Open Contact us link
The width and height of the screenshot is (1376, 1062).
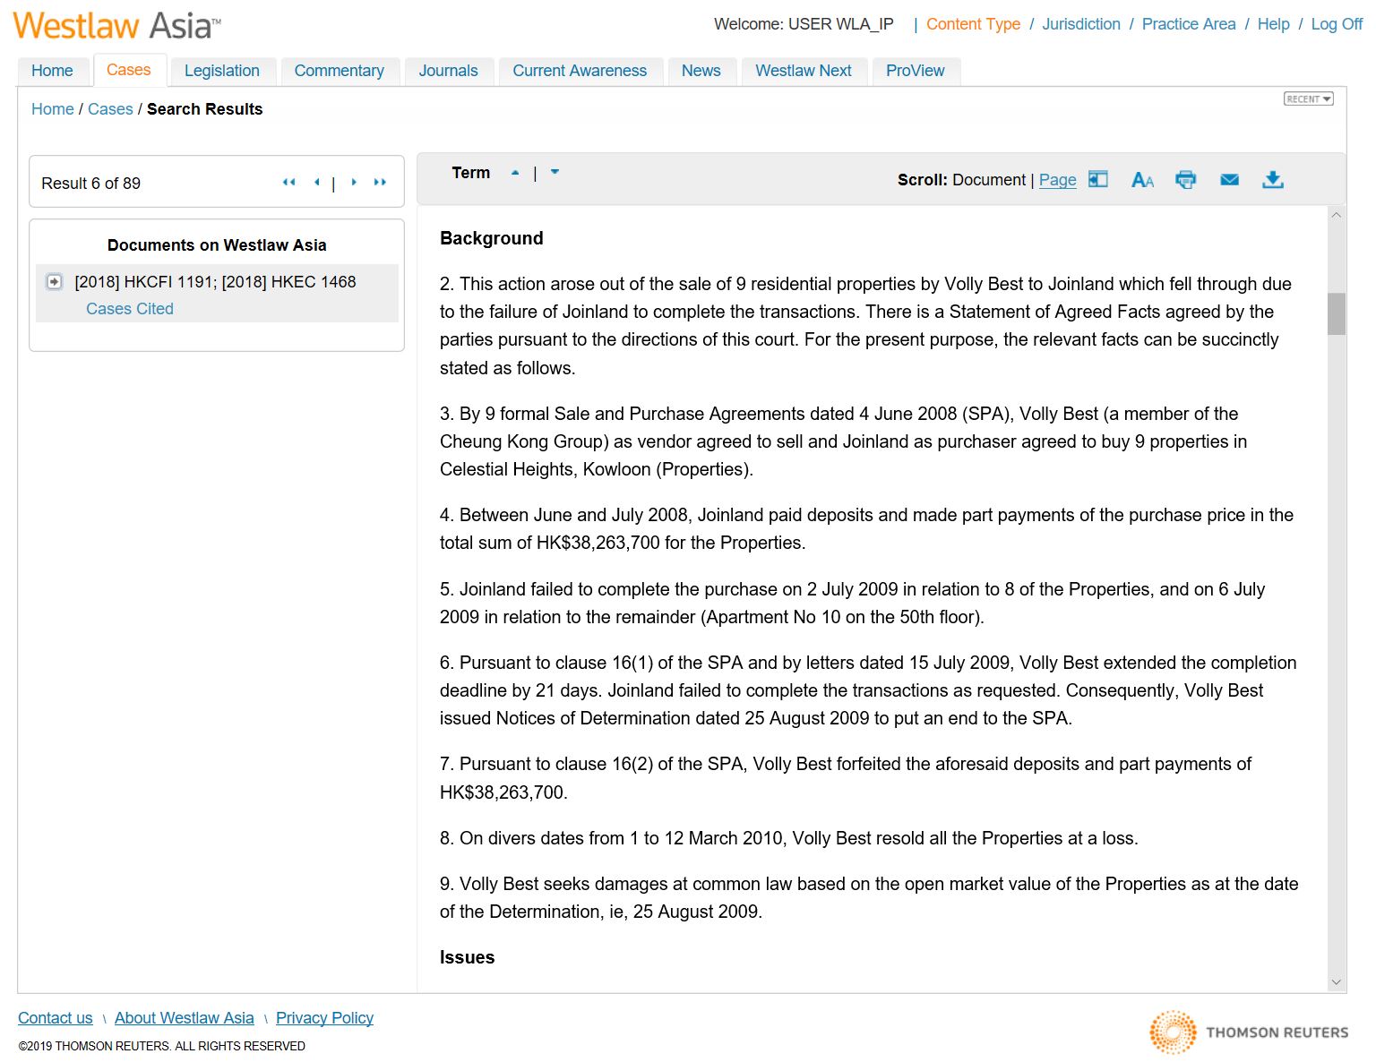tap(56, 1018)
